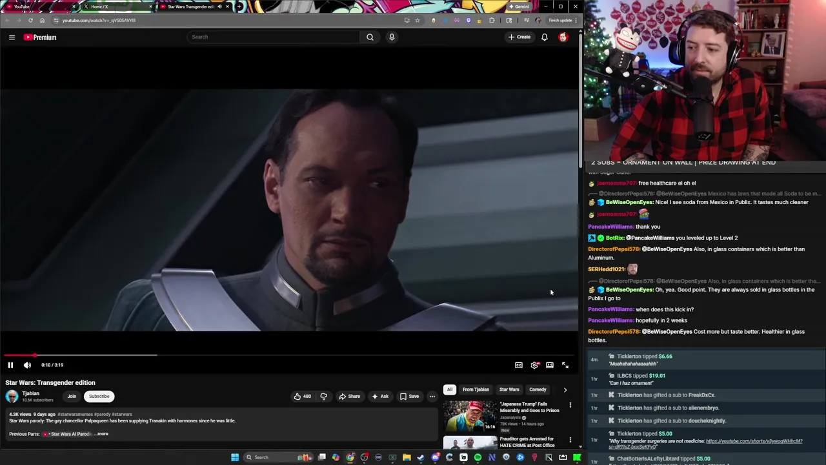Click Finish update in Chrome

coord(560,20)
